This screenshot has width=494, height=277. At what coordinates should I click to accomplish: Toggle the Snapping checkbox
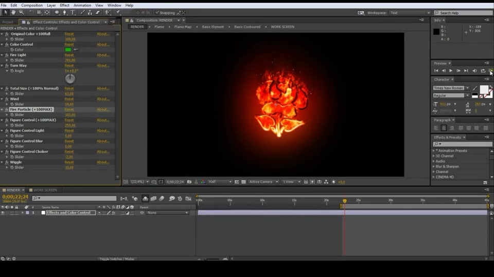coord(157,12)
